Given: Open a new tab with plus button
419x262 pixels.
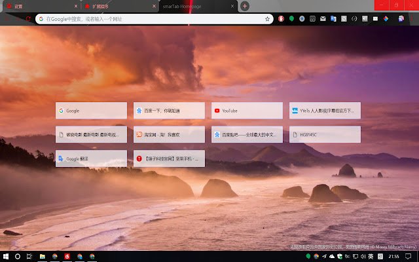Looking at the screenshot, I should pyautogui.click(x=244, y=6).
